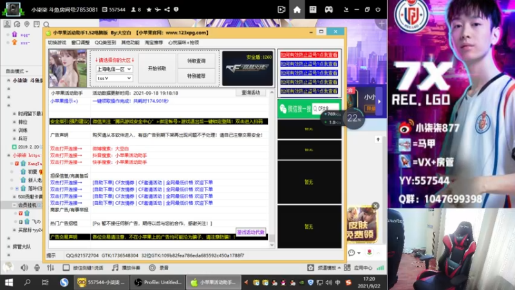Switch to the Profile: Untitled taskbar window
515x290 pixels.
[x=158, y=282]
